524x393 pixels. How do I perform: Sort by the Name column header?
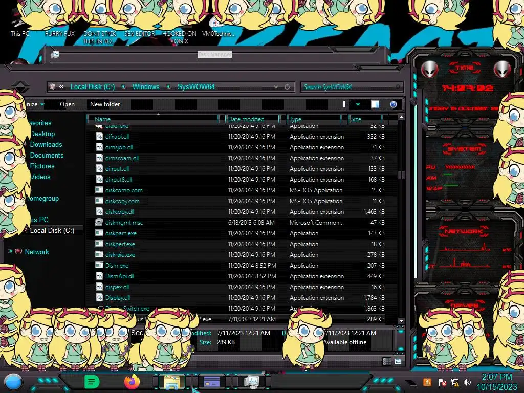(152, 119)
